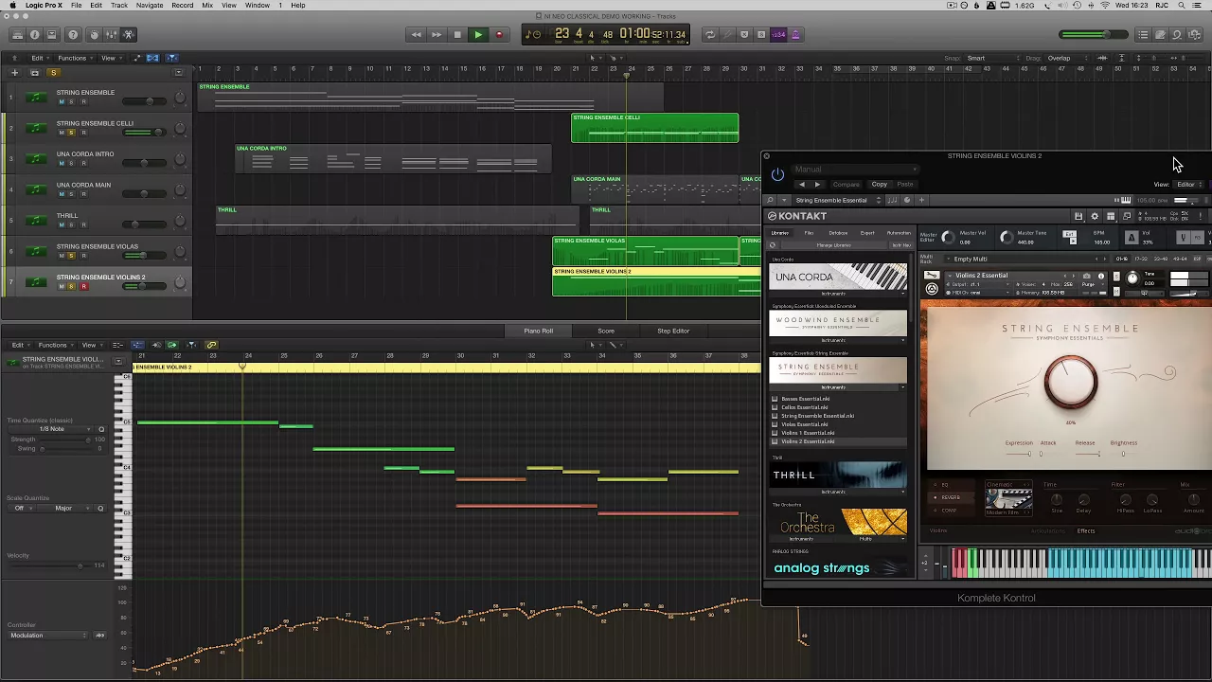
Task: Switch to the Score tab
Action: pyautogui.click(x=606, y=331)
